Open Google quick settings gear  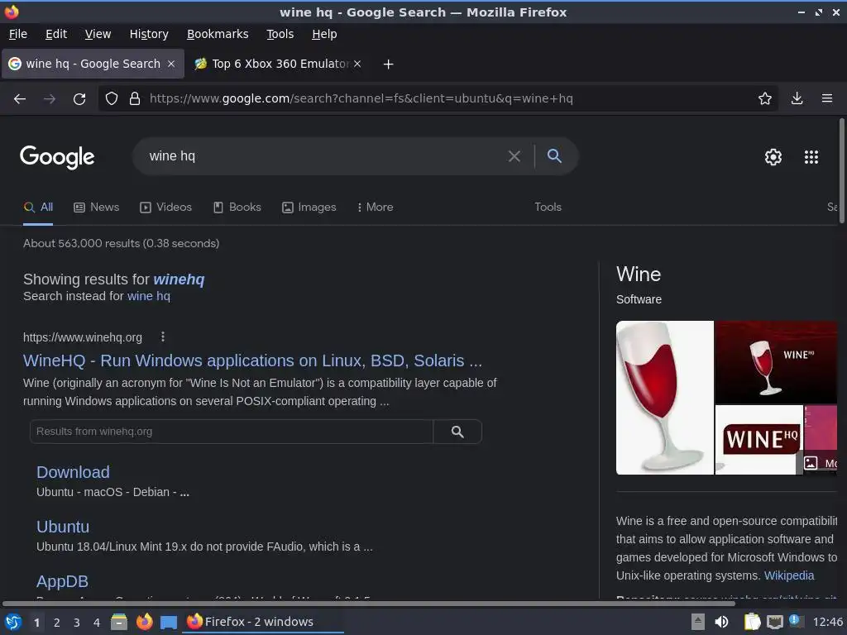(x=773, y=156)
